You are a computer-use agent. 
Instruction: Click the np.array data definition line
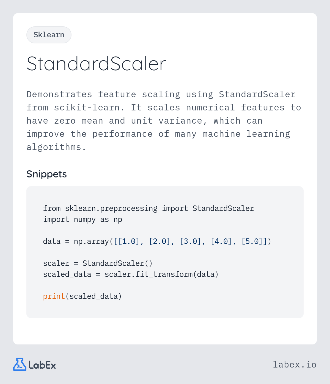[157, 241]
